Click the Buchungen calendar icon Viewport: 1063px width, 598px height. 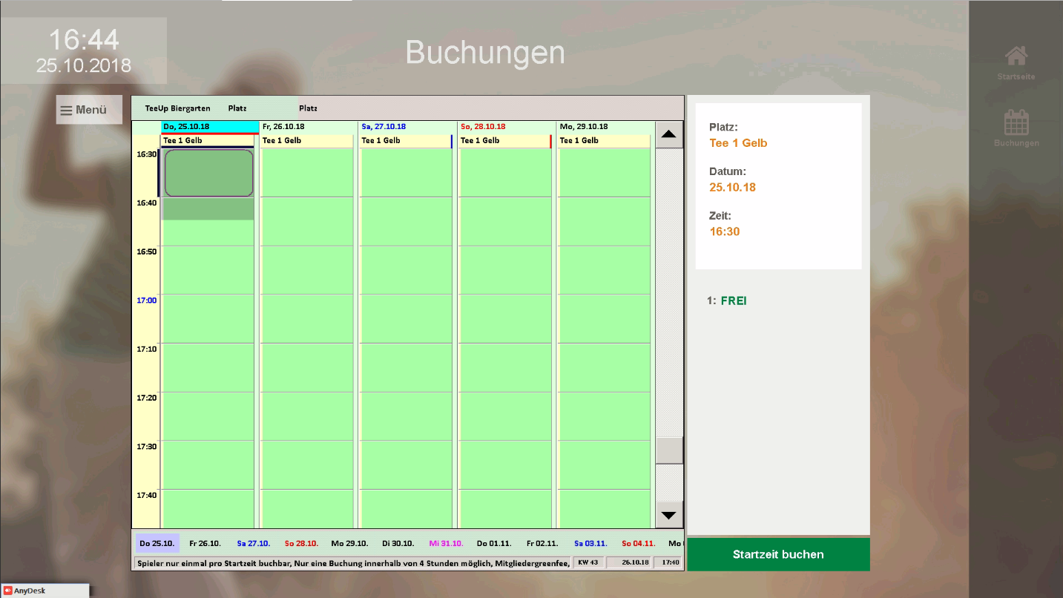coord(1016,122)
